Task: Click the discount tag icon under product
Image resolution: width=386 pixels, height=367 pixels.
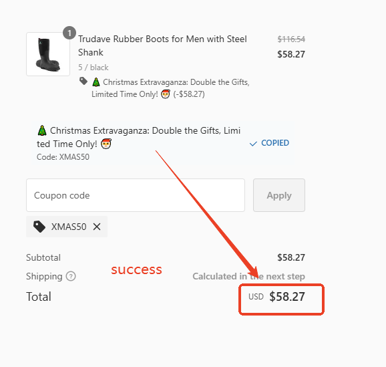Action: click(83, 81)
